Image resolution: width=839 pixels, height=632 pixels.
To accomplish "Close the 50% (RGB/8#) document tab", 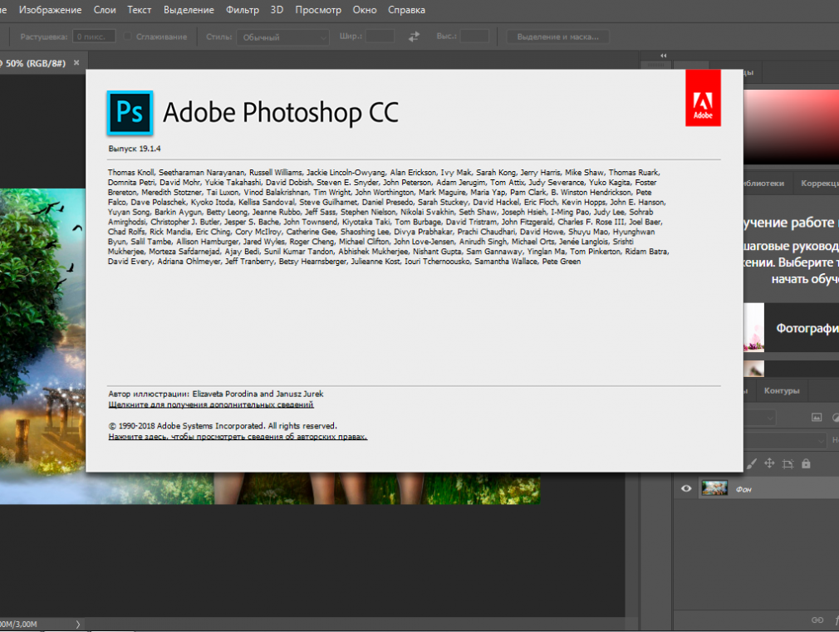I will pyautogui.click(x=76, y=62).
